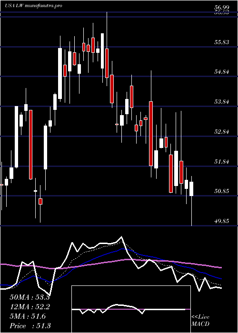Click the '50MA : 53.3' reading

click(30, 297)
